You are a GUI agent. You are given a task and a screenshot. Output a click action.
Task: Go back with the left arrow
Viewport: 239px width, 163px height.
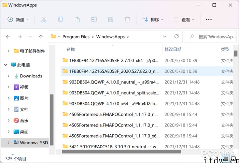8,37
